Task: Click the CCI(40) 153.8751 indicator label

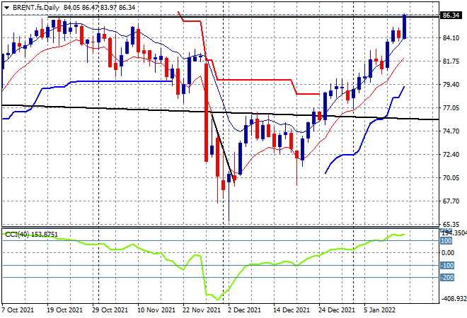Action: click(31, 235)
